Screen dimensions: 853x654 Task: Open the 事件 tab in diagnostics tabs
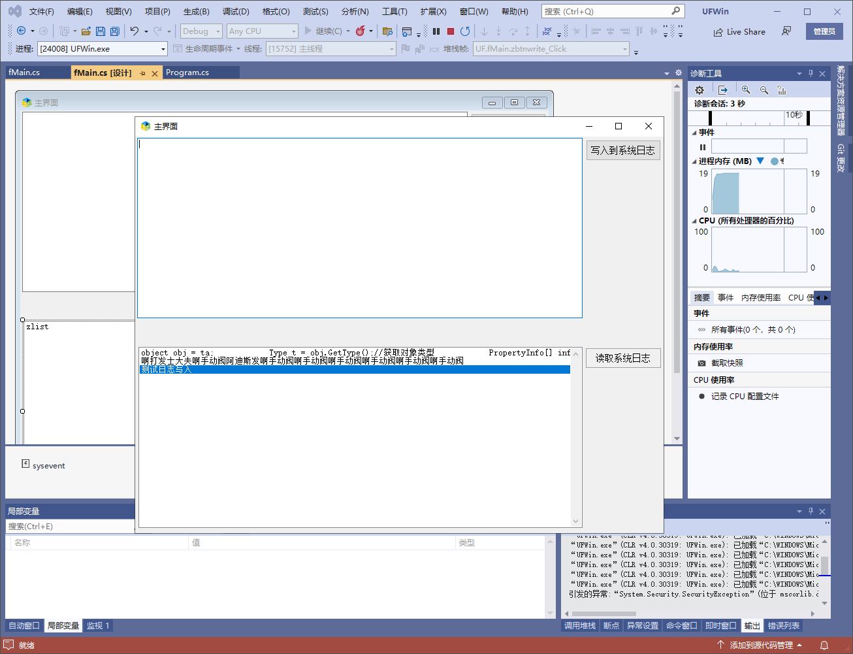click(x=726, y=298)
